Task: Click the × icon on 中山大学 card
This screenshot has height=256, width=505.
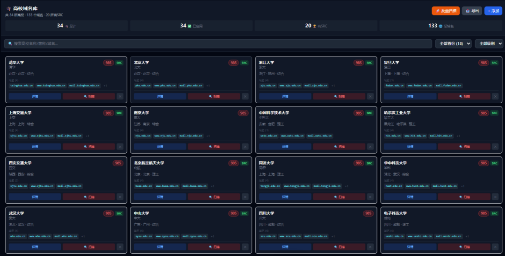Action: [245, 247]
